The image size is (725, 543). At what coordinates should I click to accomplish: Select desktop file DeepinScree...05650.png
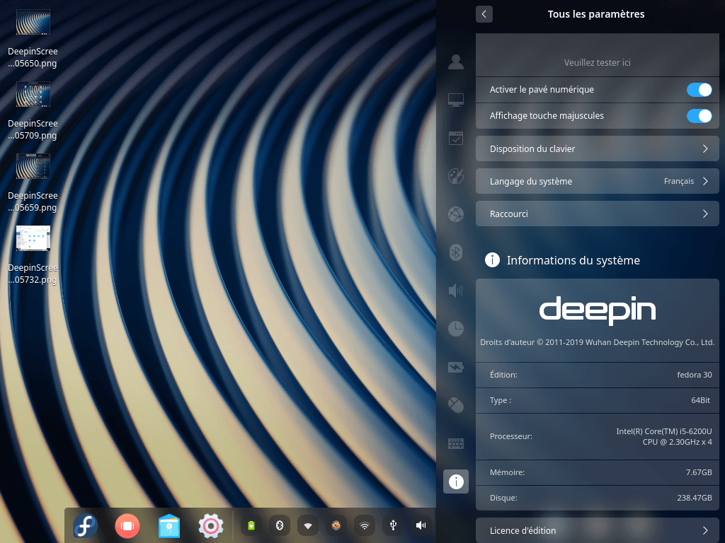pos(33,40)
